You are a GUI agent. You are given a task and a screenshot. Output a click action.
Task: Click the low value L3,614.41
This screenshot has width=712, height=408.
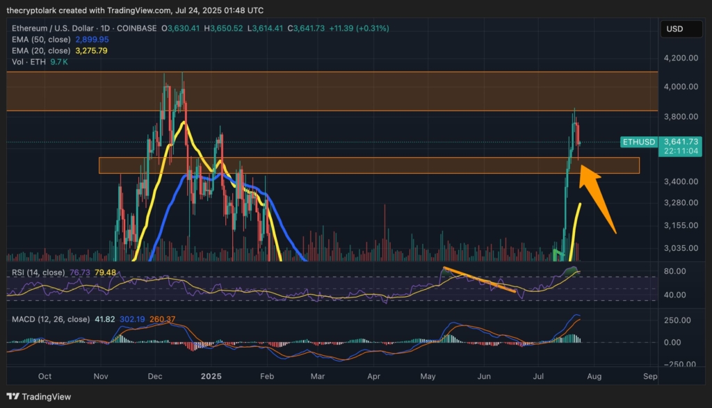(265, 28)
